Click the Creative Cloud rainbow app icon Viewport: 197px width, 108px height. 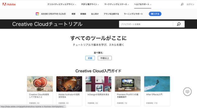click(x=37, y=14)
